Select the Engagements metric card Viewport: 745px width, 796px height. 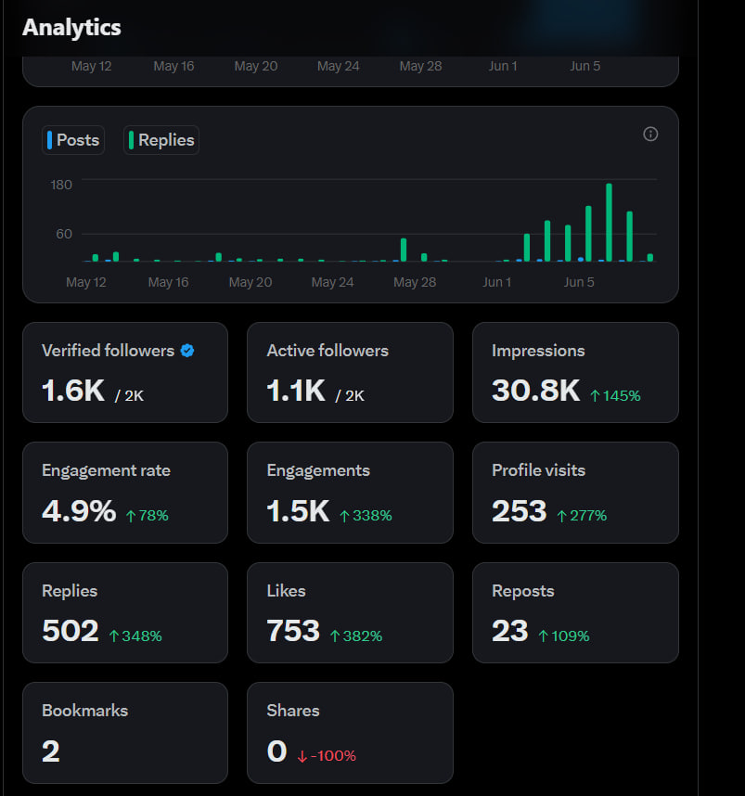point(350,493)
